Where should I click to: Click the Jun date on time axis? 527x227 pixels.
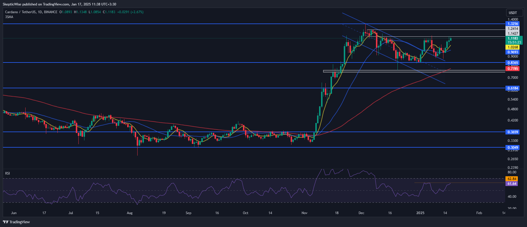pos(14,213)
